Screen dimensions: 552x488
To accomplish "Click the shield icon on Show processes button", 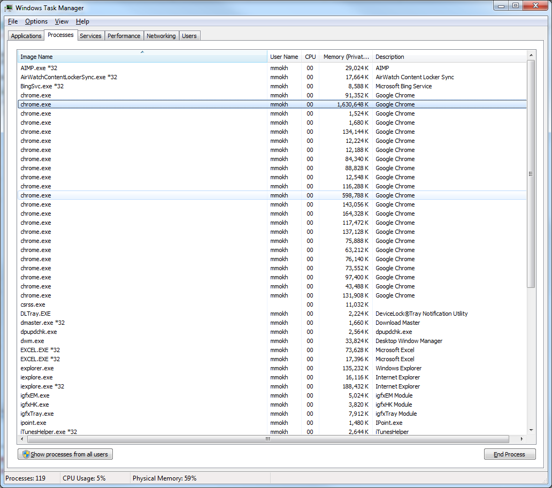I will (x=26, y=454).
